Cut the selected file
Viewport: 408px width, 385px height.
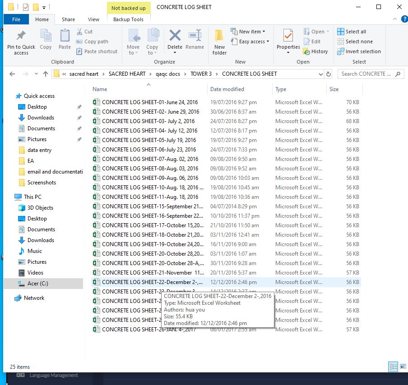[x=84, y=32]
